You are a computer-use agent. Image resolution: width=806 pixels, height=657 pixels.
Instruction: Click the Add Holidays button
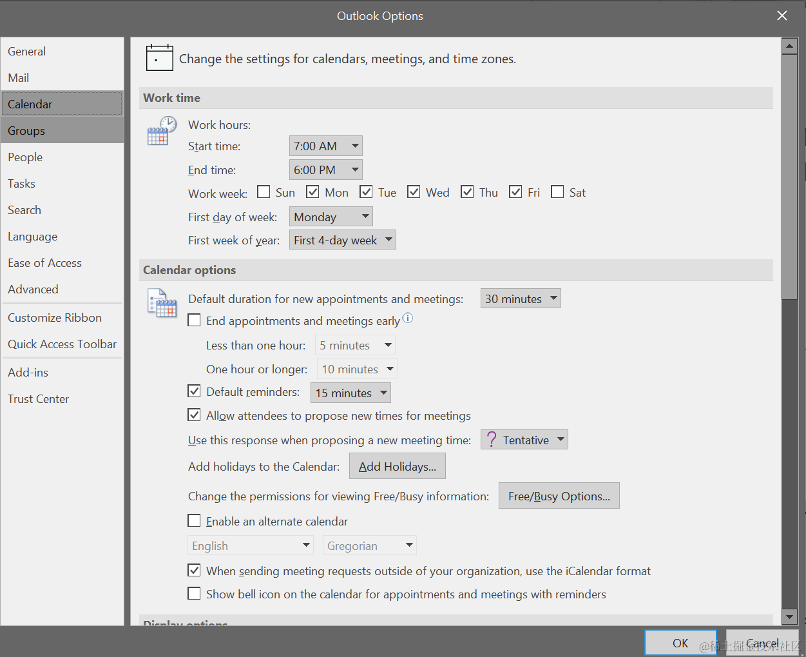tap(398, 466)
